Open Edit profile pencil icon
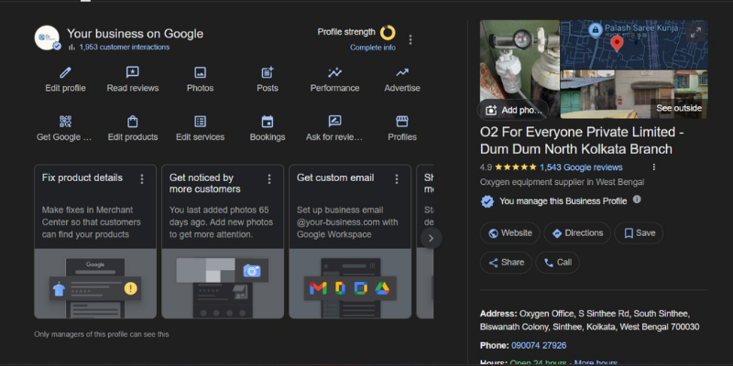Viewport: 733px width, 366px height. point(65,72)
